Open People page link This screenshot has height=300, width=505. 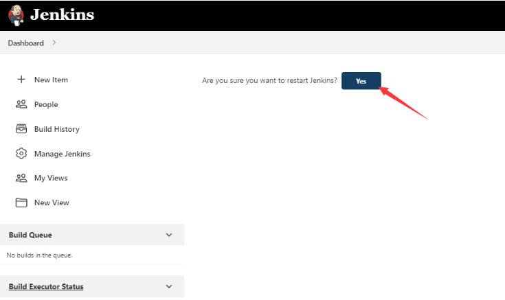click(46, 104)
